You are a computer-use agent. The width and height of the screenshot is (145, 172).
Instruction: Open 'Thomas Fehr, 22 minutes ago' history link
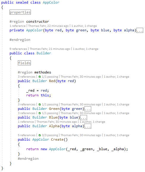coord(48,26)
